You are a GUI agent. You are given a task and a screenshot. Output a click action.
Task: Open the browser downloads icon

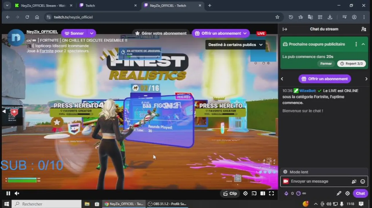[x=330, y=17]
